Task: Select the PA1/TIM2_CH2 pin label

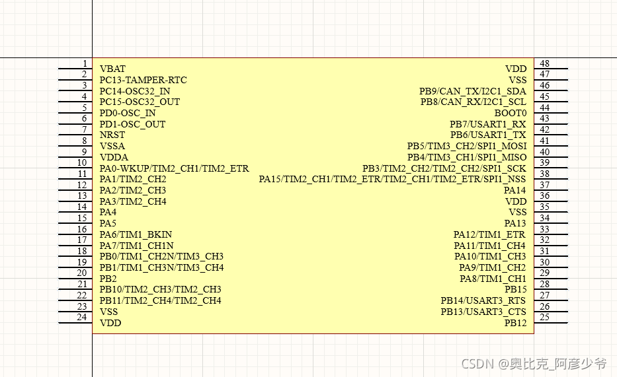Action: coord(133,179)
